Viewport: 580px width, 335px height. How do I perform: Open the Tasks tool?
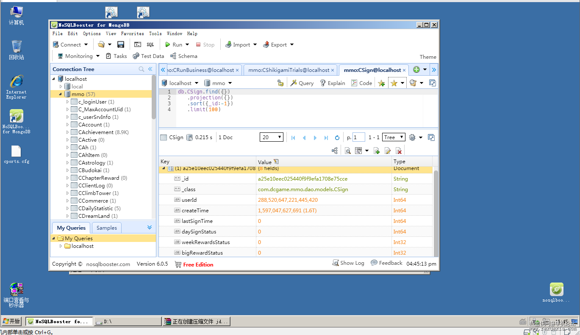click(116, 56)
